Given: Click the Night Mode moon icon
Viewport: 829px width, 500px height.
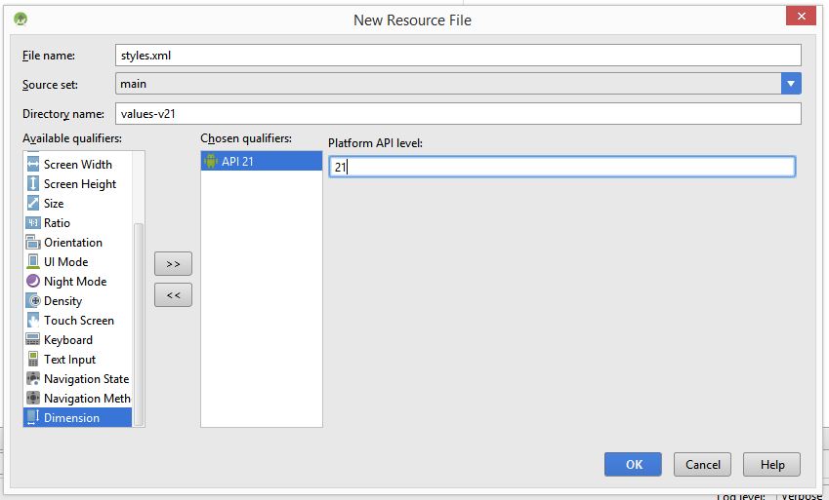Looking at the screenshot, I should (33, 282).
